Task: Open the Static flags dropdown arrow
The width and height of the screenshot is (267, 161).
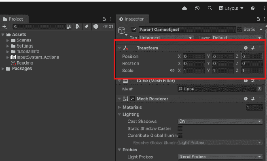Action: click(x=261, y=29)
